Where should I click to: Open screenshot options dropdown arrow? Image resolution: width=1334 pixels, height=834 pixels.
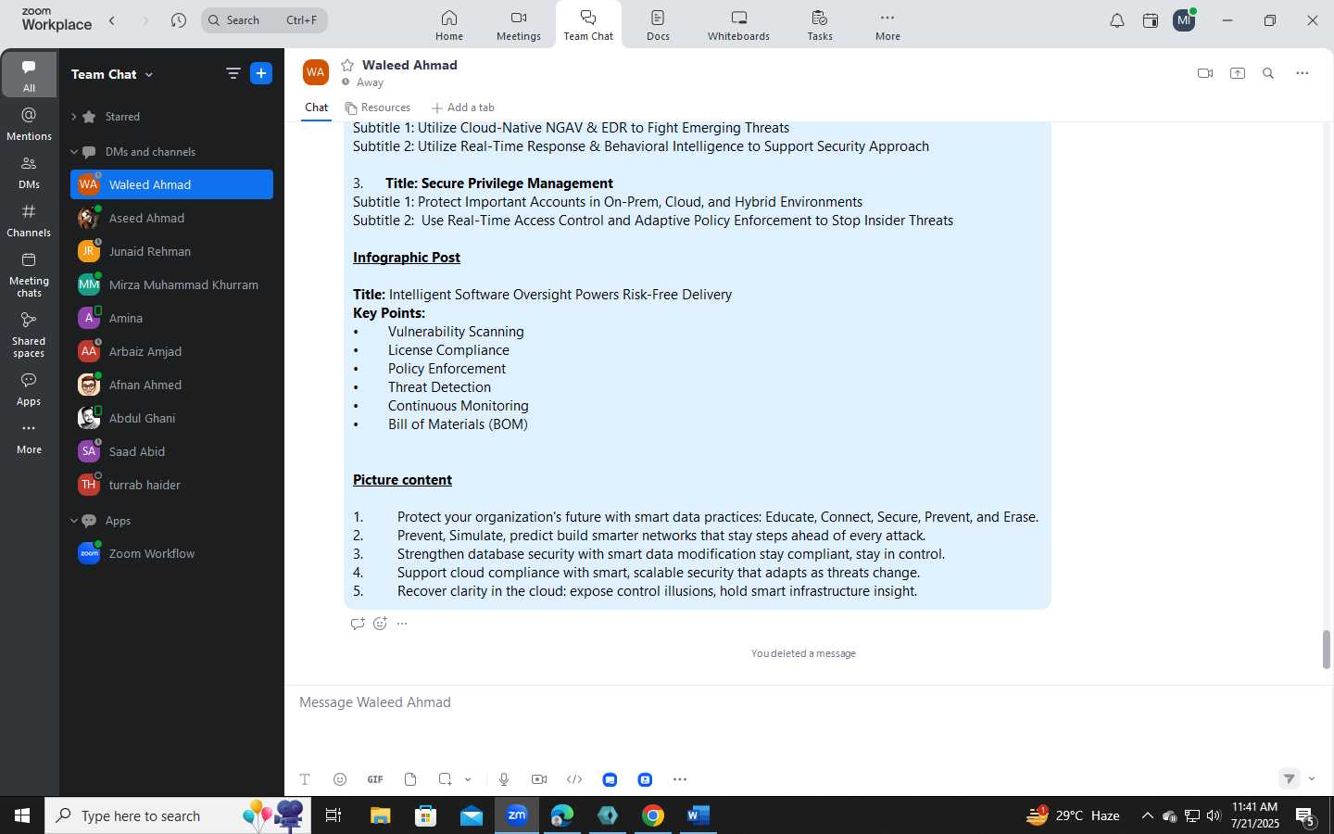tap(468, 779)
